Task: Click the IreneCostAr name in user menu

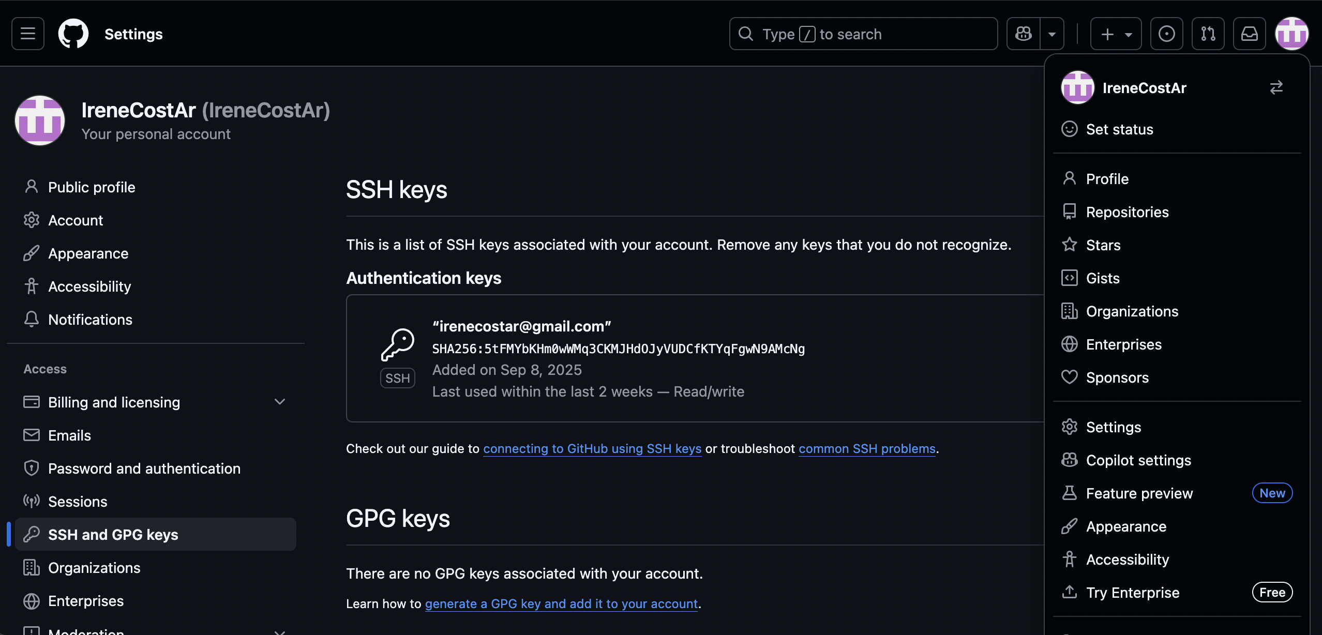Action: coord(1144,88)
